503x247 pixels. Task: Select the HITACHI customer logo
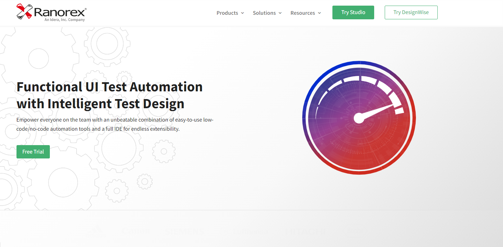(305, 231)
